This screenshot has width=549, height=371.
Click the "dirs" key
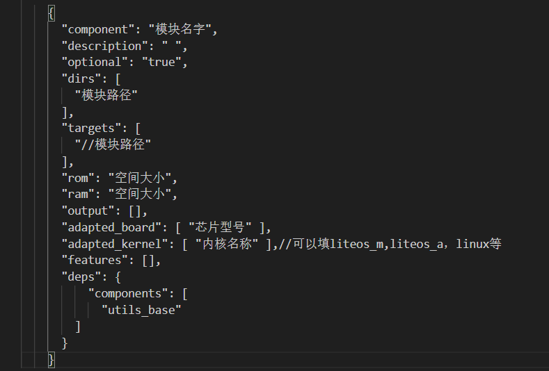click(x=81, y=79)
